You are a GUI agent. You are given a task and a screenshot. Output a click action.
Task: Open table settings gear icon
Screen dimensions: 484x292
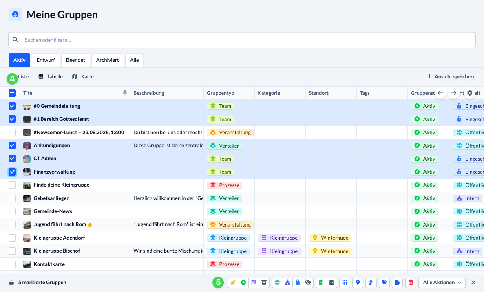coord(469,93)
